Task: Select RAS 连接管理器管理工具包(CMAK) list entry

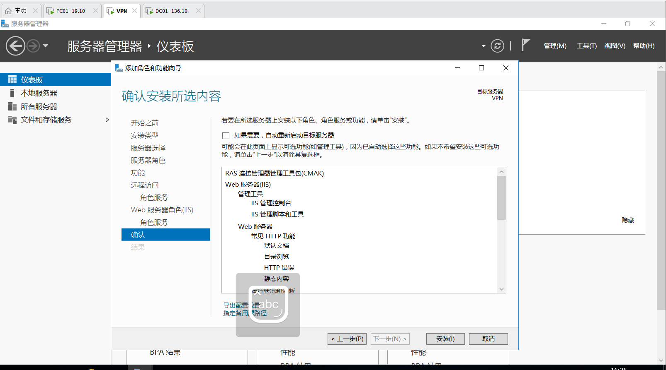Action: (275, 173)
